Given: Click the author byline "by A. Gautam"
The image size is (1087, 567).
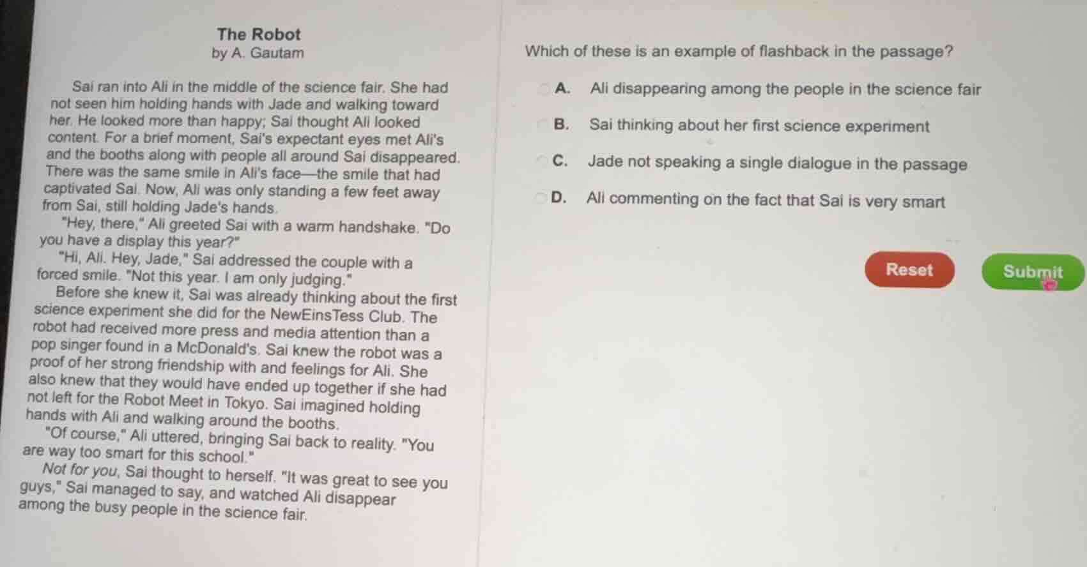Looking at the screenshot, I should pyautogui.click(x=258, y=53).
